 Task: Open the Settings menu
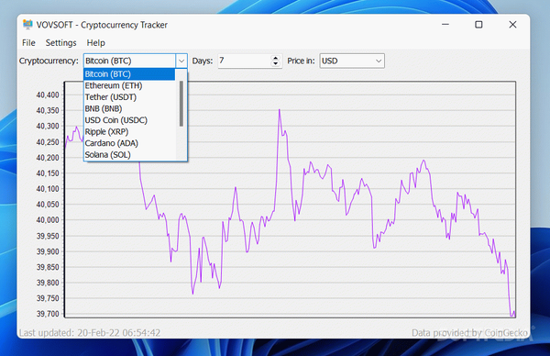(x=61, y=43)
